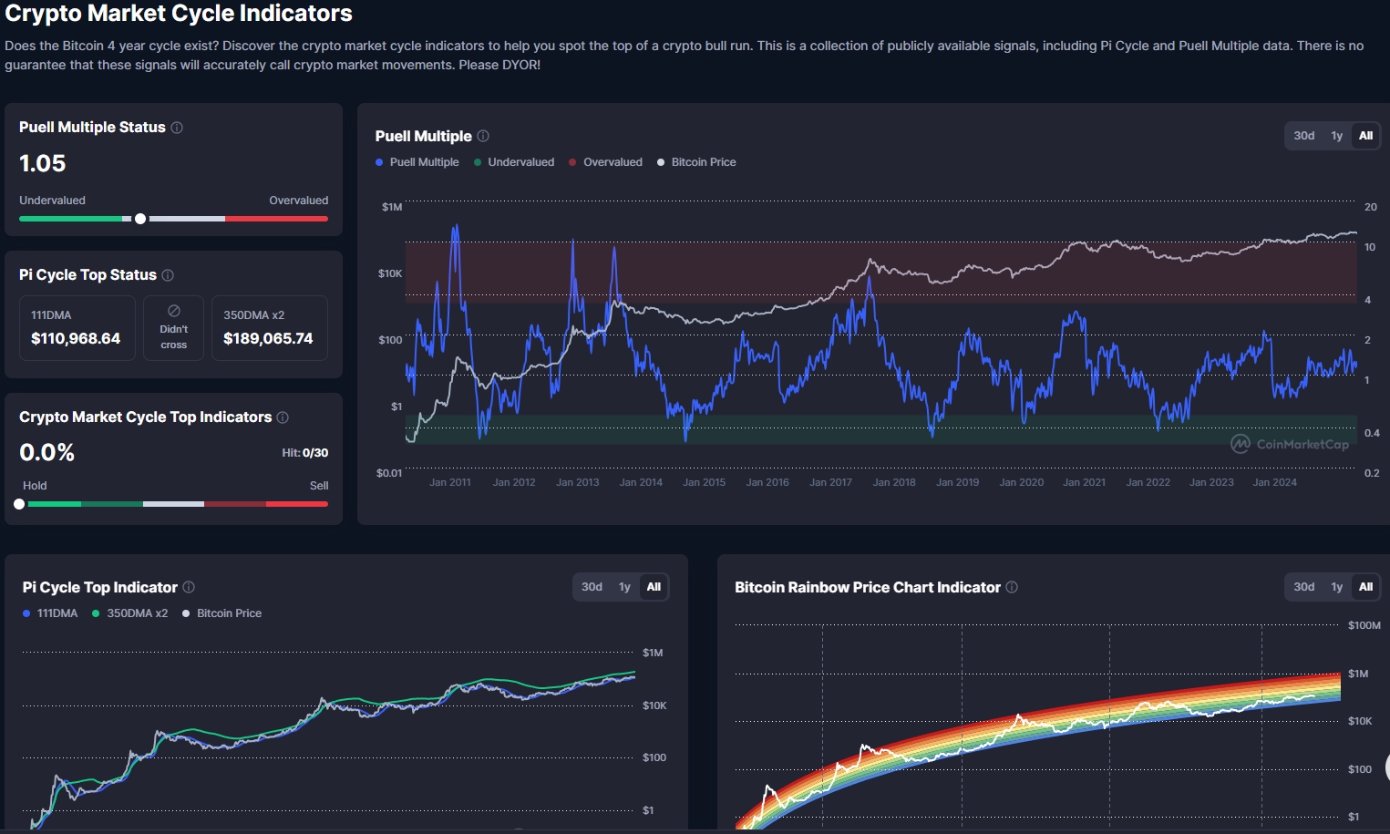The width and height of the screenshot is (1390, 834).
Task: Switch Pi Cycle Top Indicator chart to 30d
Action: [x=592, y=587]
